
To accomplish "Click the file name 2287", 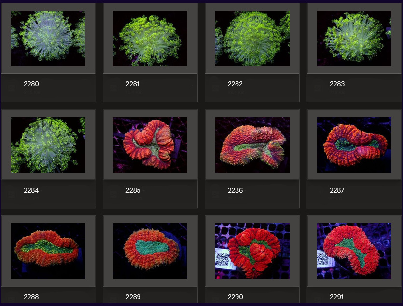I will tap(337, 190).
